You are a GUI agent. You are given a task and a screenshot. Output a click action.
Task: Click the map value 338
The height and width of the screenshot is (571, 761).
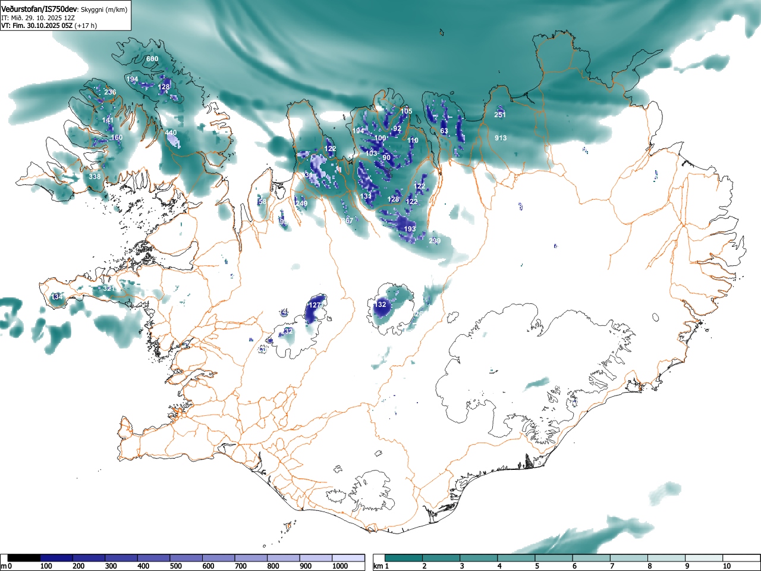coord(95,177)
